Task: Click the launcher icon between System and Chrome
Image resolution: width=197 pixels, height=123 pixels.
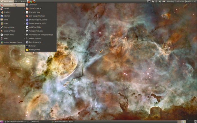Action: pyautogui.click(x=28, y=1)
